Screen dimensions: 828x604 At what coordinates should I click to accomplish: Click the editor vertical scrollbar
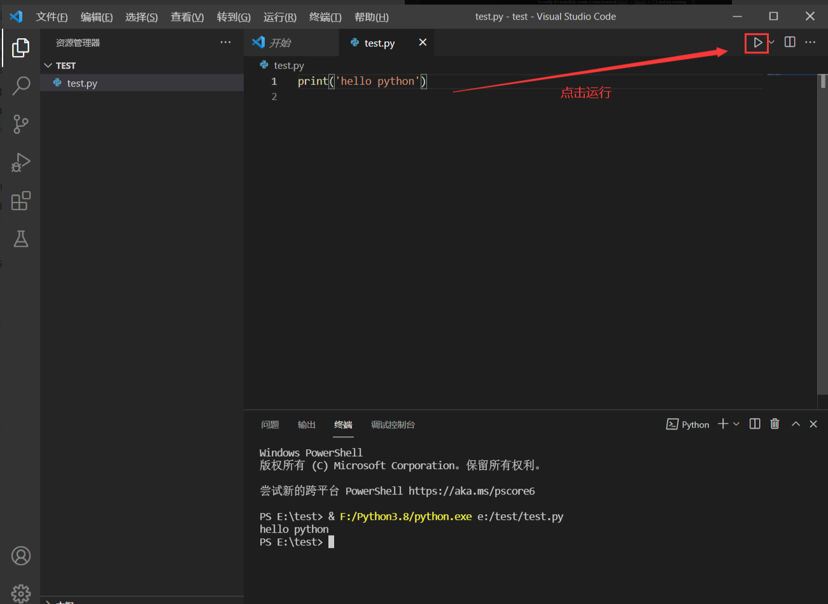(x=822, y=235)
